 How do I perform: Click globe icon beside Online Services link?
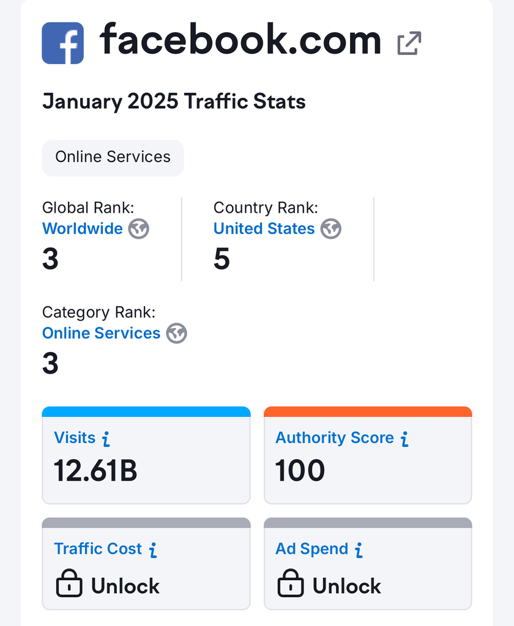tap(177, 333)
